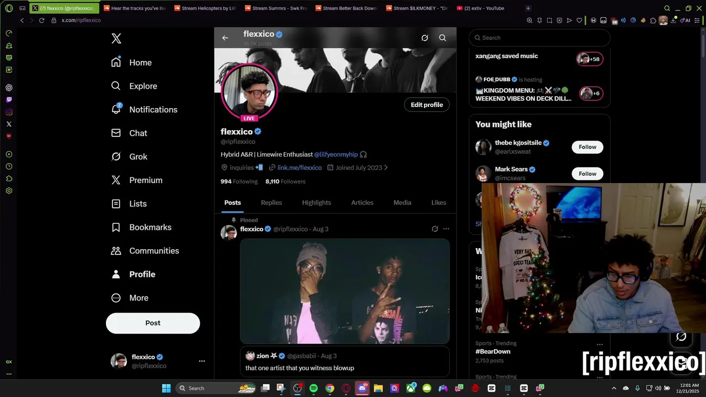Click Grok icon in profile header

tap(425, 38)
